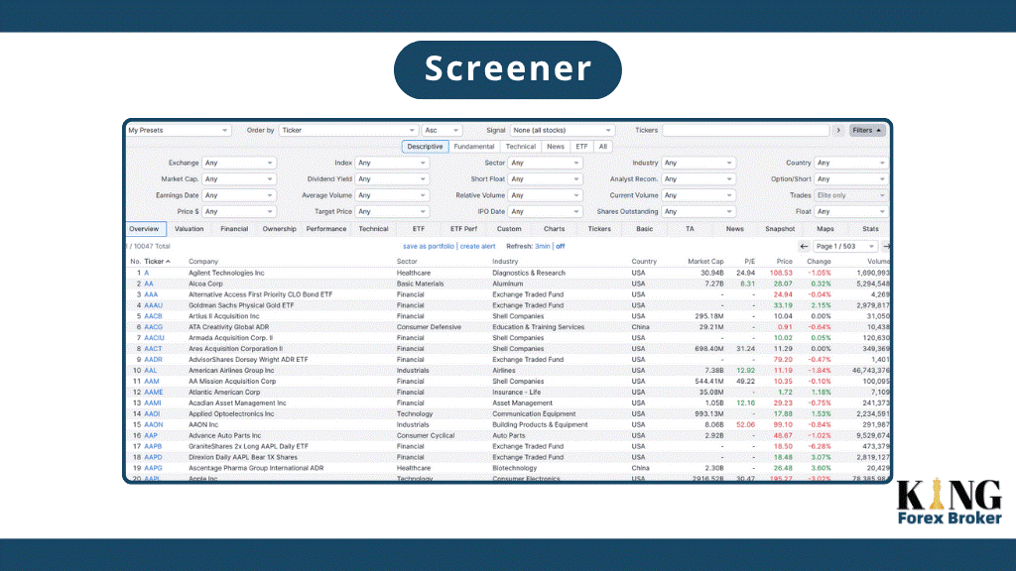Click the create alert link
Image resolution: width=1016 pixels, height=571 pixels.
pyautogui.click(x=477, y=247)
